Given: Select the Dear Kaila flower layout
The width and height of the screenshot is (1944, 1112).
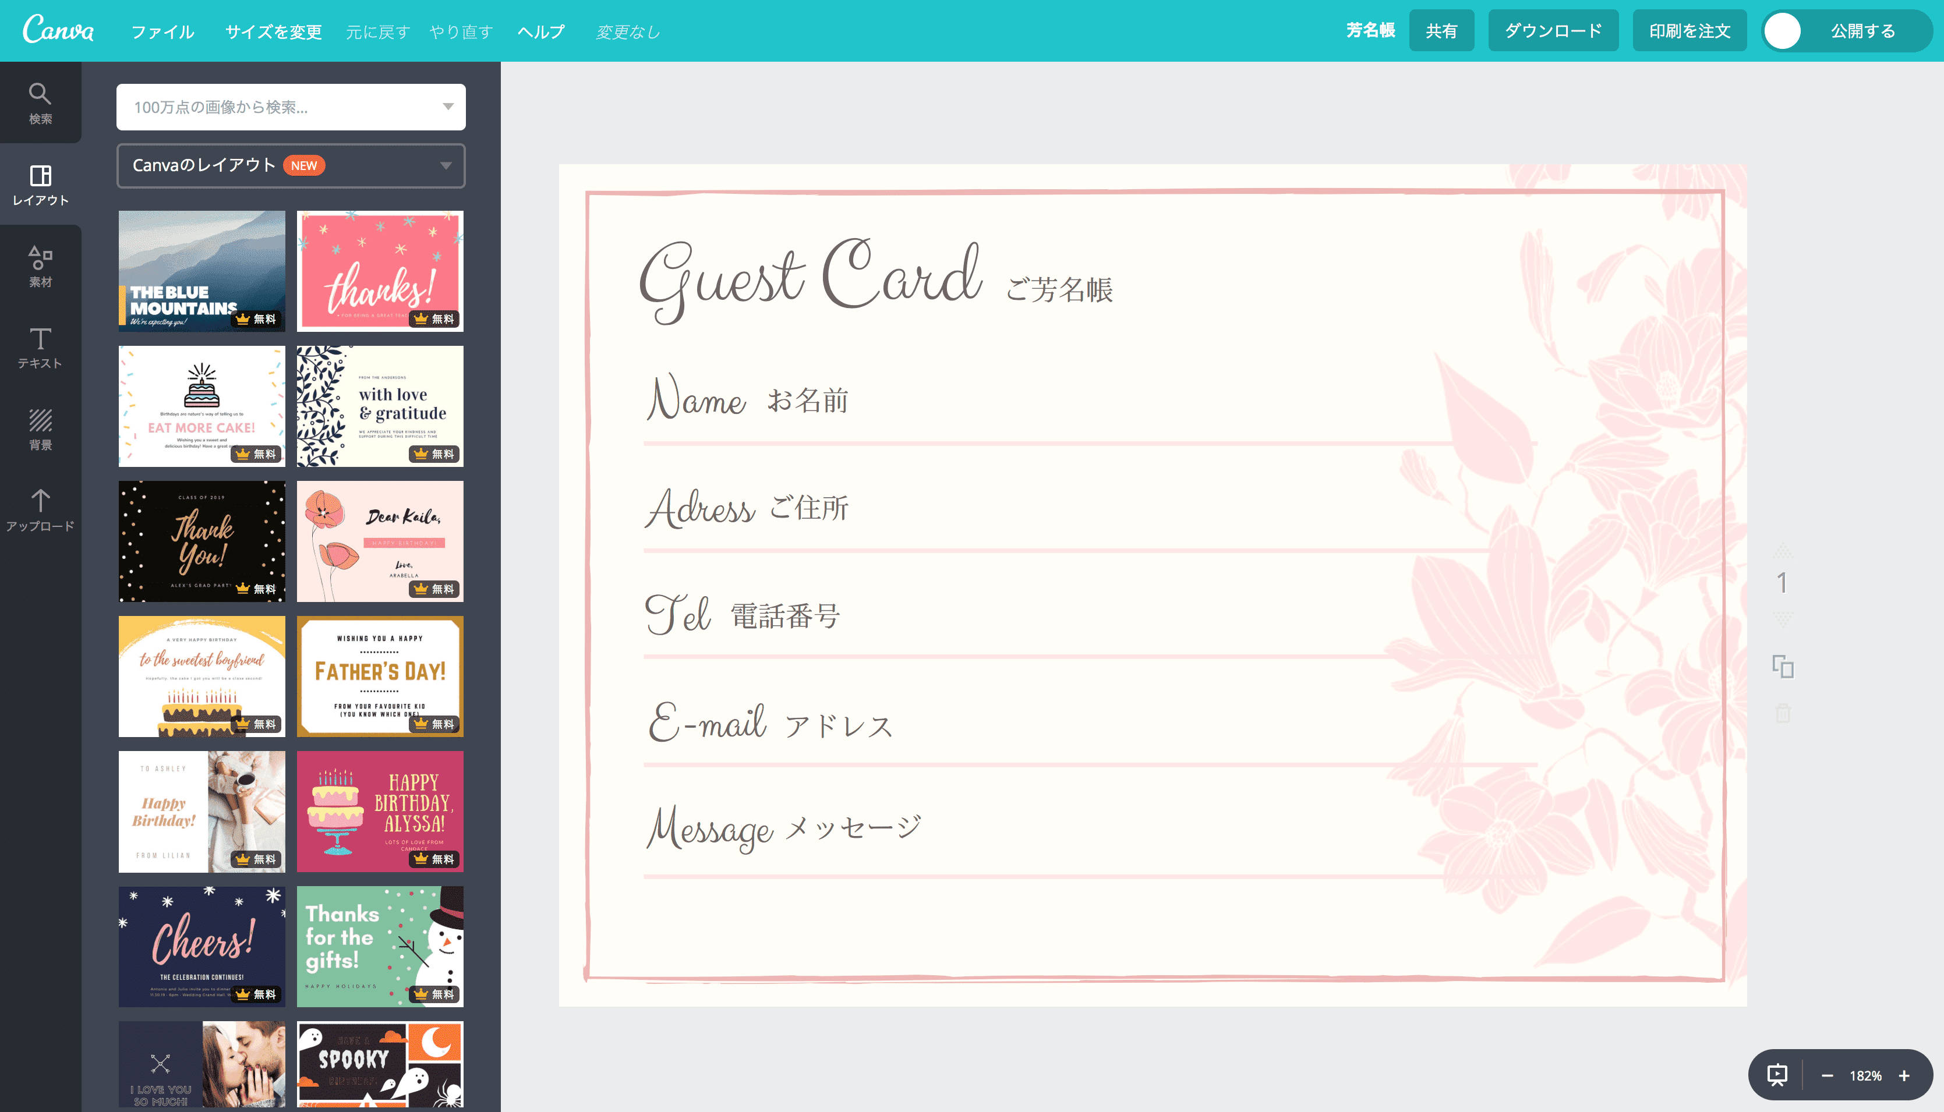Looking at the screenshot, I should point(380,541).
